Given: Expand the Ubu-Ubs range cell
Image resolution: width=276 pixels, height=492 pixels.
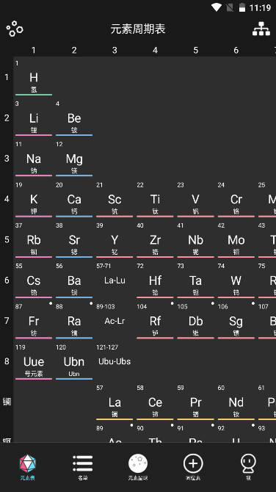Looking at the screenshot, I should pyautogui.click(x=115, y=361).
